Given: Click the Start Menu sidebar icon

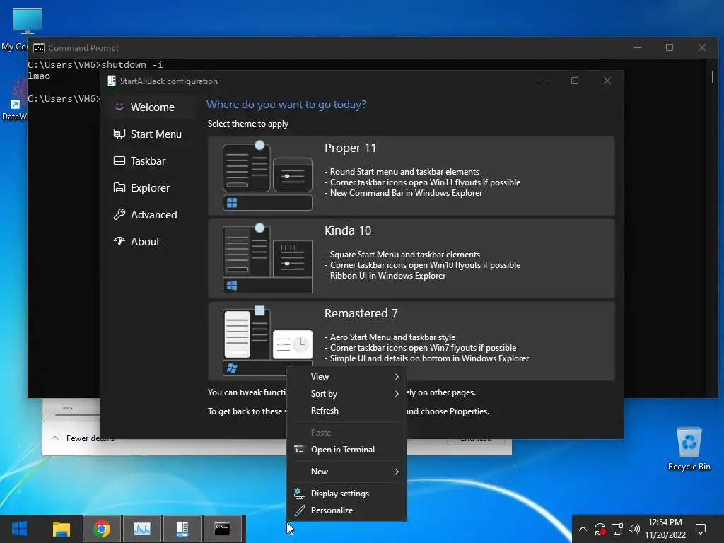Looking at the screenshot, I should click(119, 134).
